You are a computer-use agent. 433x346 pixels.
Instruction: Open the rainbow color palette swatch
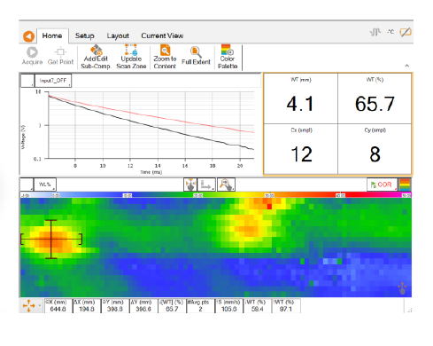405,185
